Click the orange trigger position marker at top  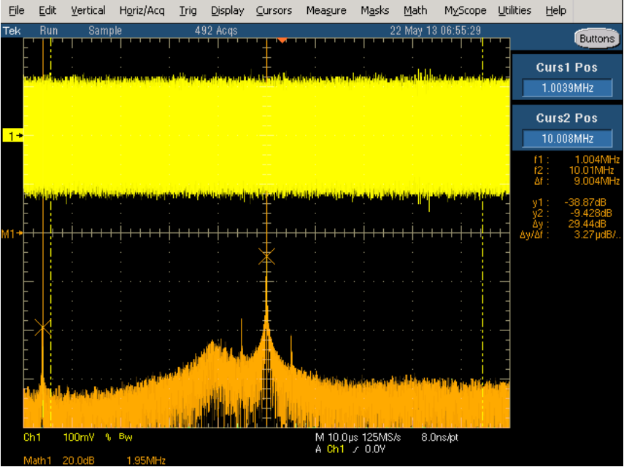282,40
